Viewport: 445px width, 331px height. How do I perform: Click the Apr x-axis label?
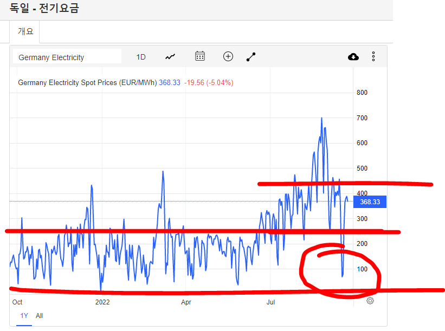(x=186, y=302)
